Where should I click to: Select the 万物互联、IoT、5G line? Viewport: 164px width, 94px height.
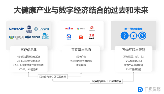coord(133,57)
